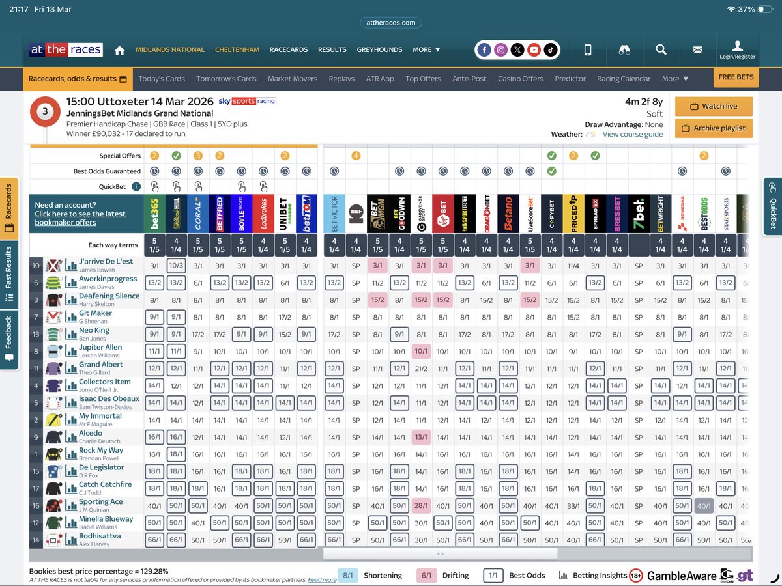Open the binoculars tracker icon
782x586 pixels.
point(624,50)
